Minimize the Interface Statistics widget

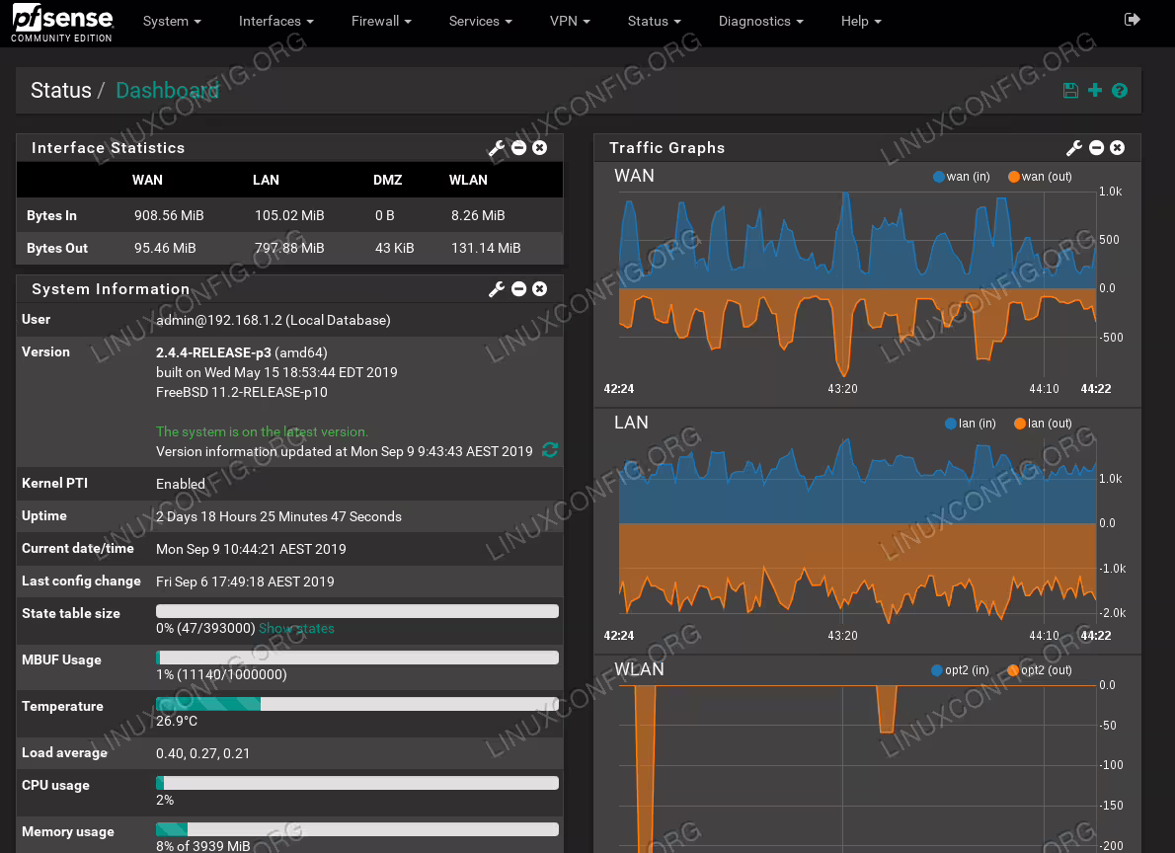[518, 148]
